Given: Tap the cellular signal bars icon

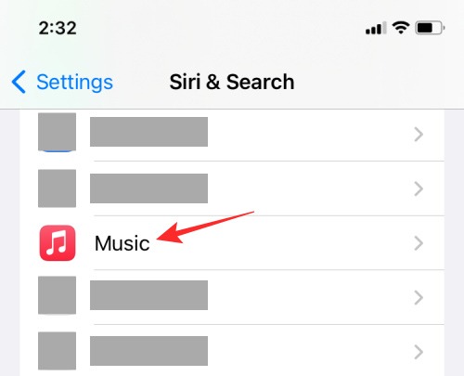Looking at the screenshot, I should pyautogui.click(x=376, y=28).
